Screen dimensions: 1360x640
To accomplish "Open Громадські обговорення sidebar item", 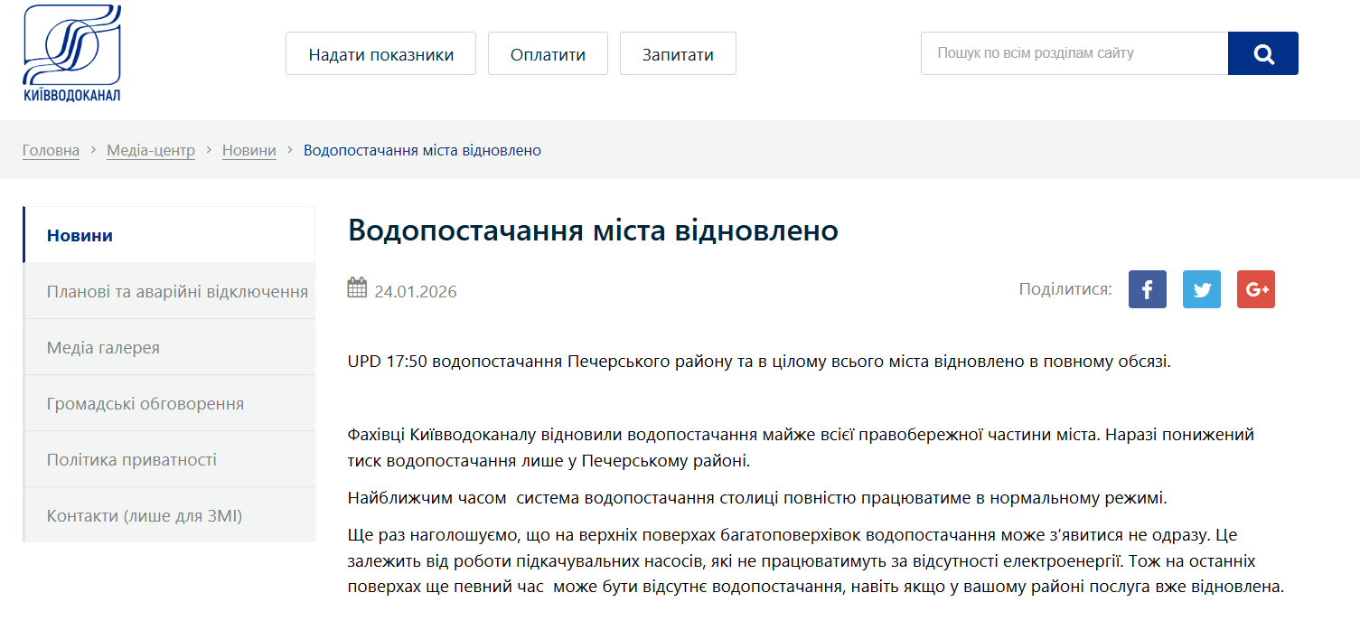I will coord(169,403).
